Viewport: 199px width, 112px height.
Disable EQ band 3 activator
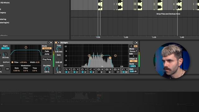click(x=83, y=72)
